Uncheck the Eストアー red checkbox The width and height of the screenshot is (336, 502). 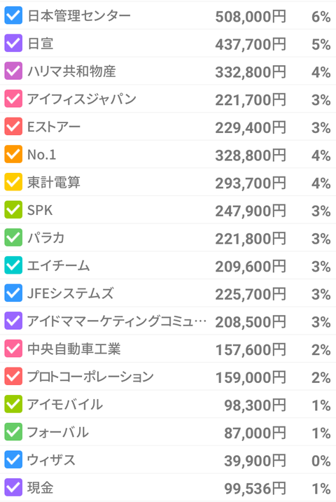tap(13, 127)
